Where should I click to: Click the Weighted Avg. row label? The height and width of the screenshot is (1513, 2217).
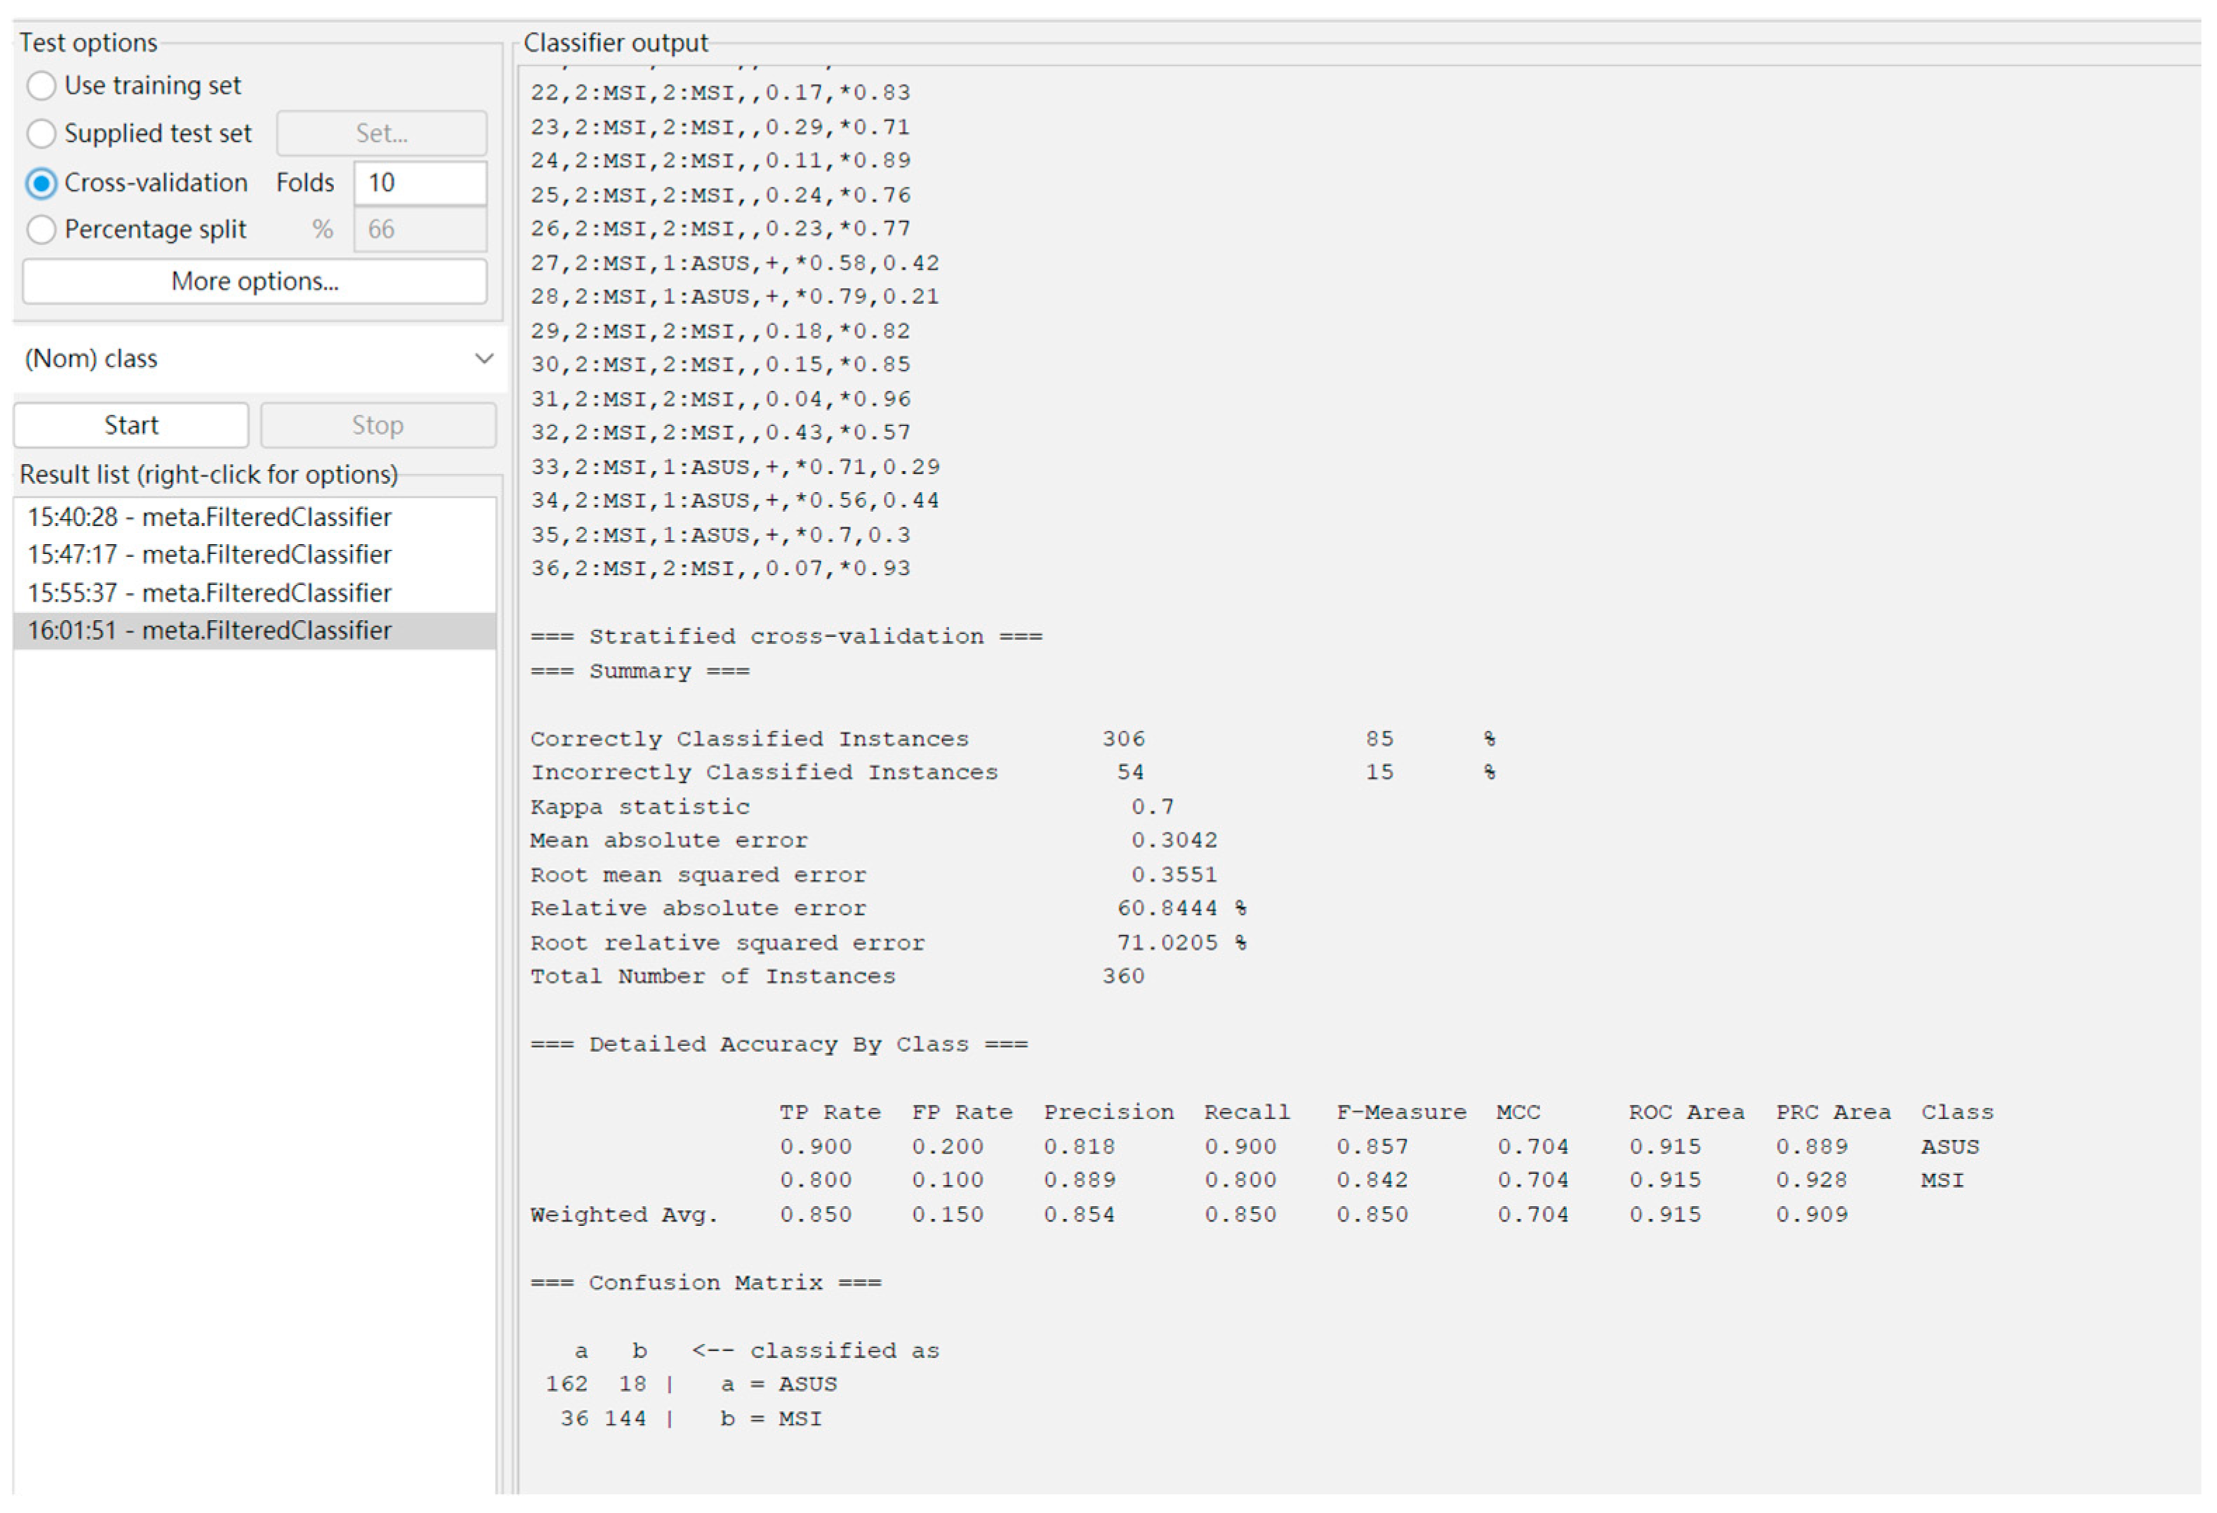pyautogui.click(x=625, y=1215)
